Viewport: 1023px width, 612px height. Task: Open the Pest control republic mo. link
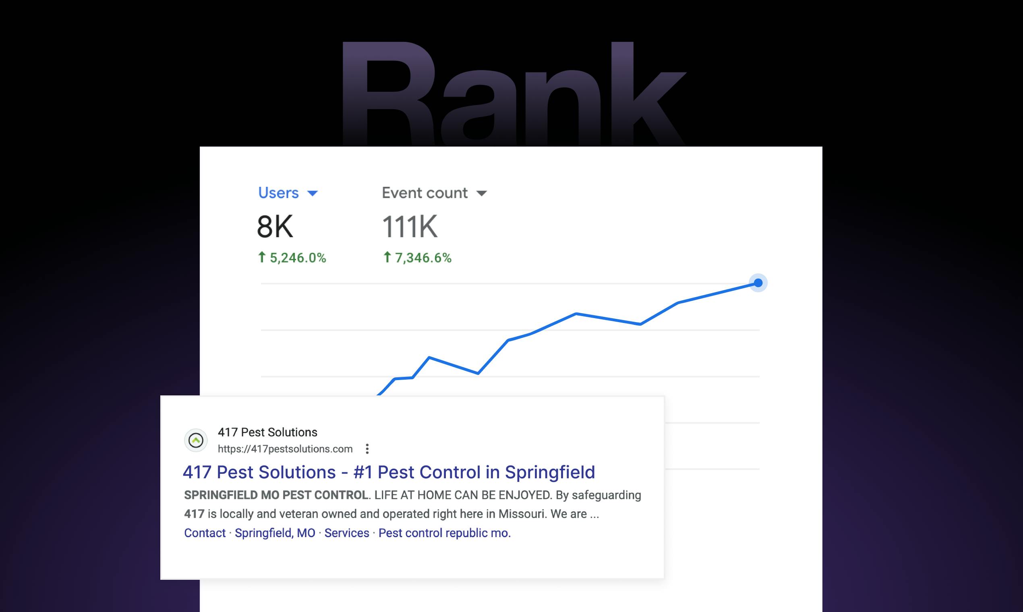pyautogui.click(x=445, y=533)
